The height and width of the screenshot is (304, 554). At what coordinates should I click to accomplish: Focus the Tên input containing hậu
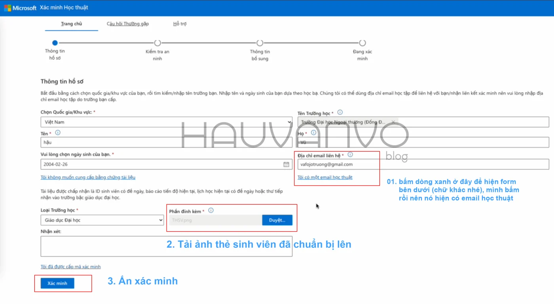click(x=166, y=142)
